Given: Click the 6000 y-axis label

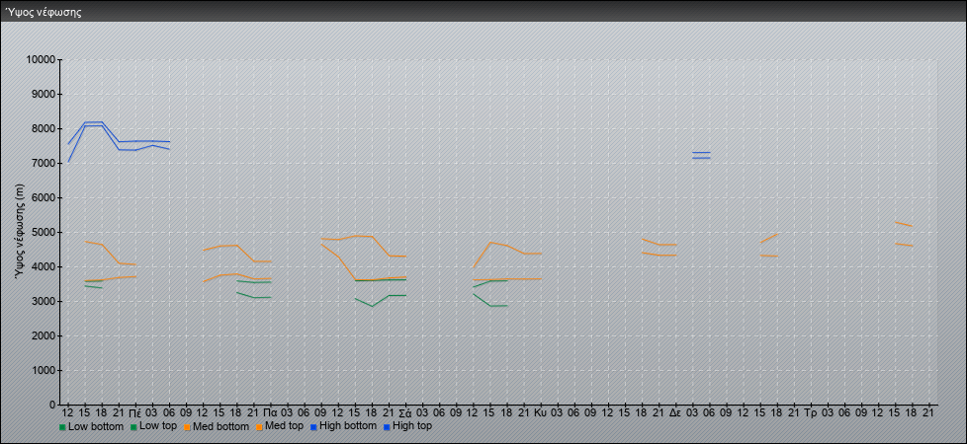Looking at the screenshot, I should (x=44, y=197).
